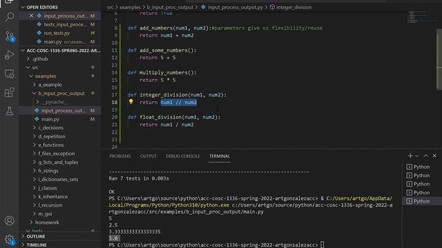
Task: Click the python.exe path link in terminal
Action: tap(169, 205)
